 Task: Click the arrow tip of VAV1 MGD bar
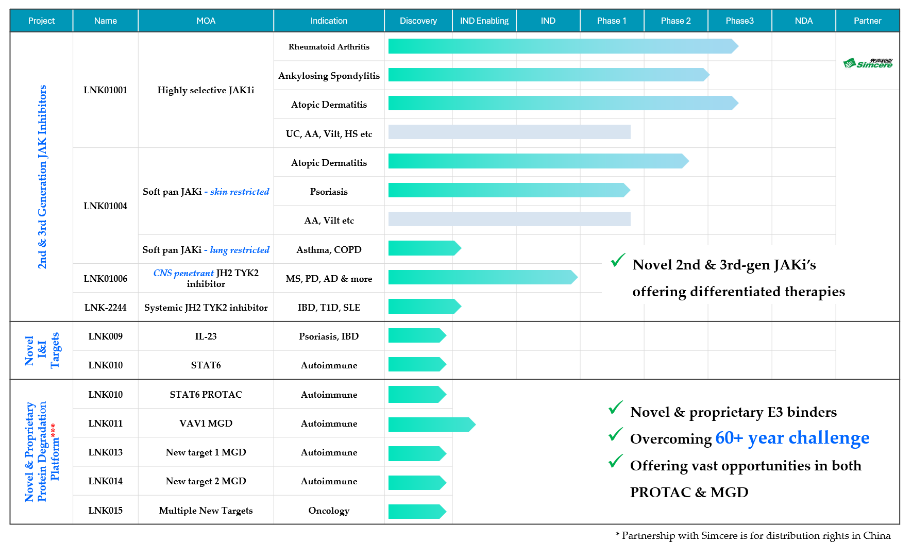click(471, 425)
